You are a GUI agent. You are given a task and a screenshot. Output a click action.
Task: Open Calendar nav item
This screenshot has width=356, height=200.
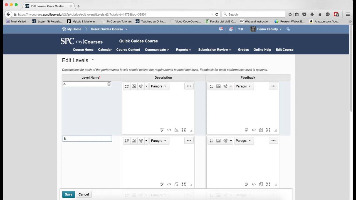point(105,50)
